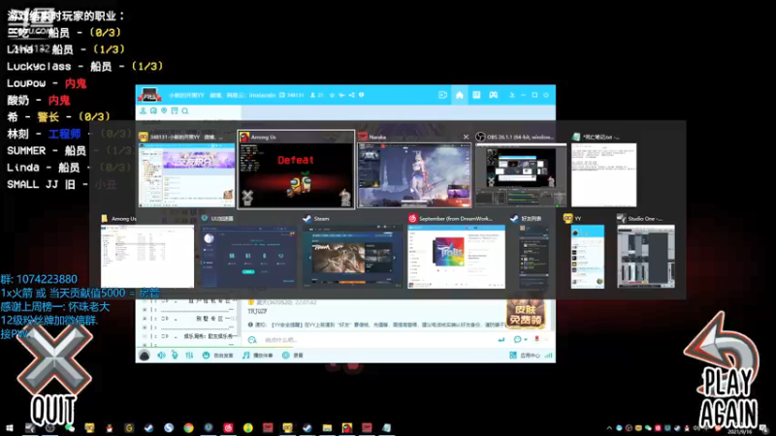Show hidden system tray icons chevron
The width and height of the screenshot is (776, 436).
pyautogui.click(x=609, y=428)
